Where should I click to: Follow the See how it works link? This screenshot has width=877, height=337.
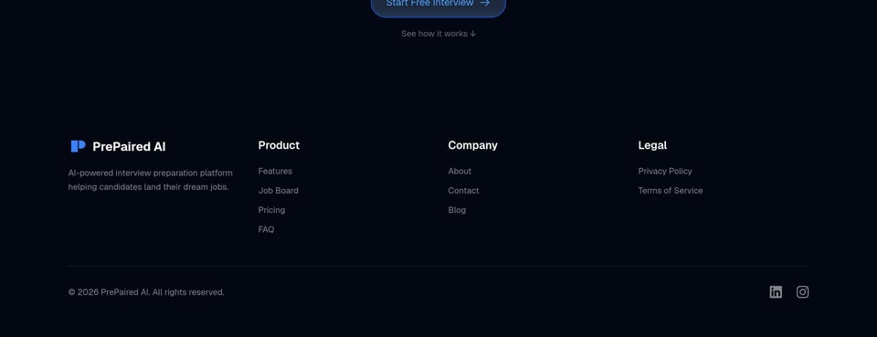coord(438,34)
